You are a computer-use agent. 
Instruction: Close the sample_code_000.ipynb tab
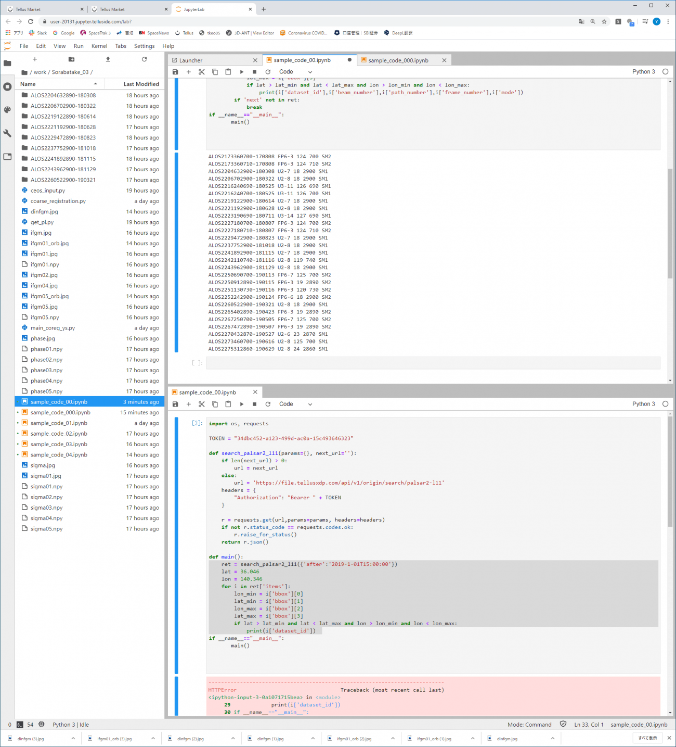coord(444,60)
